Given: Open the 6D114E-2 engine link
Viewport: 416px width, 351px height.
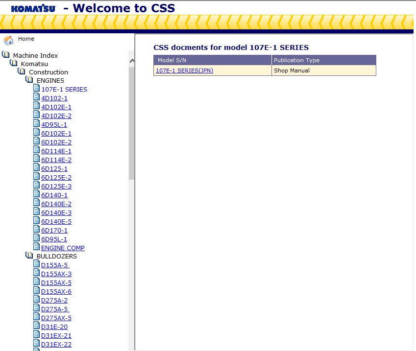Looking at the screenshot, I should [x=56, y=160].
